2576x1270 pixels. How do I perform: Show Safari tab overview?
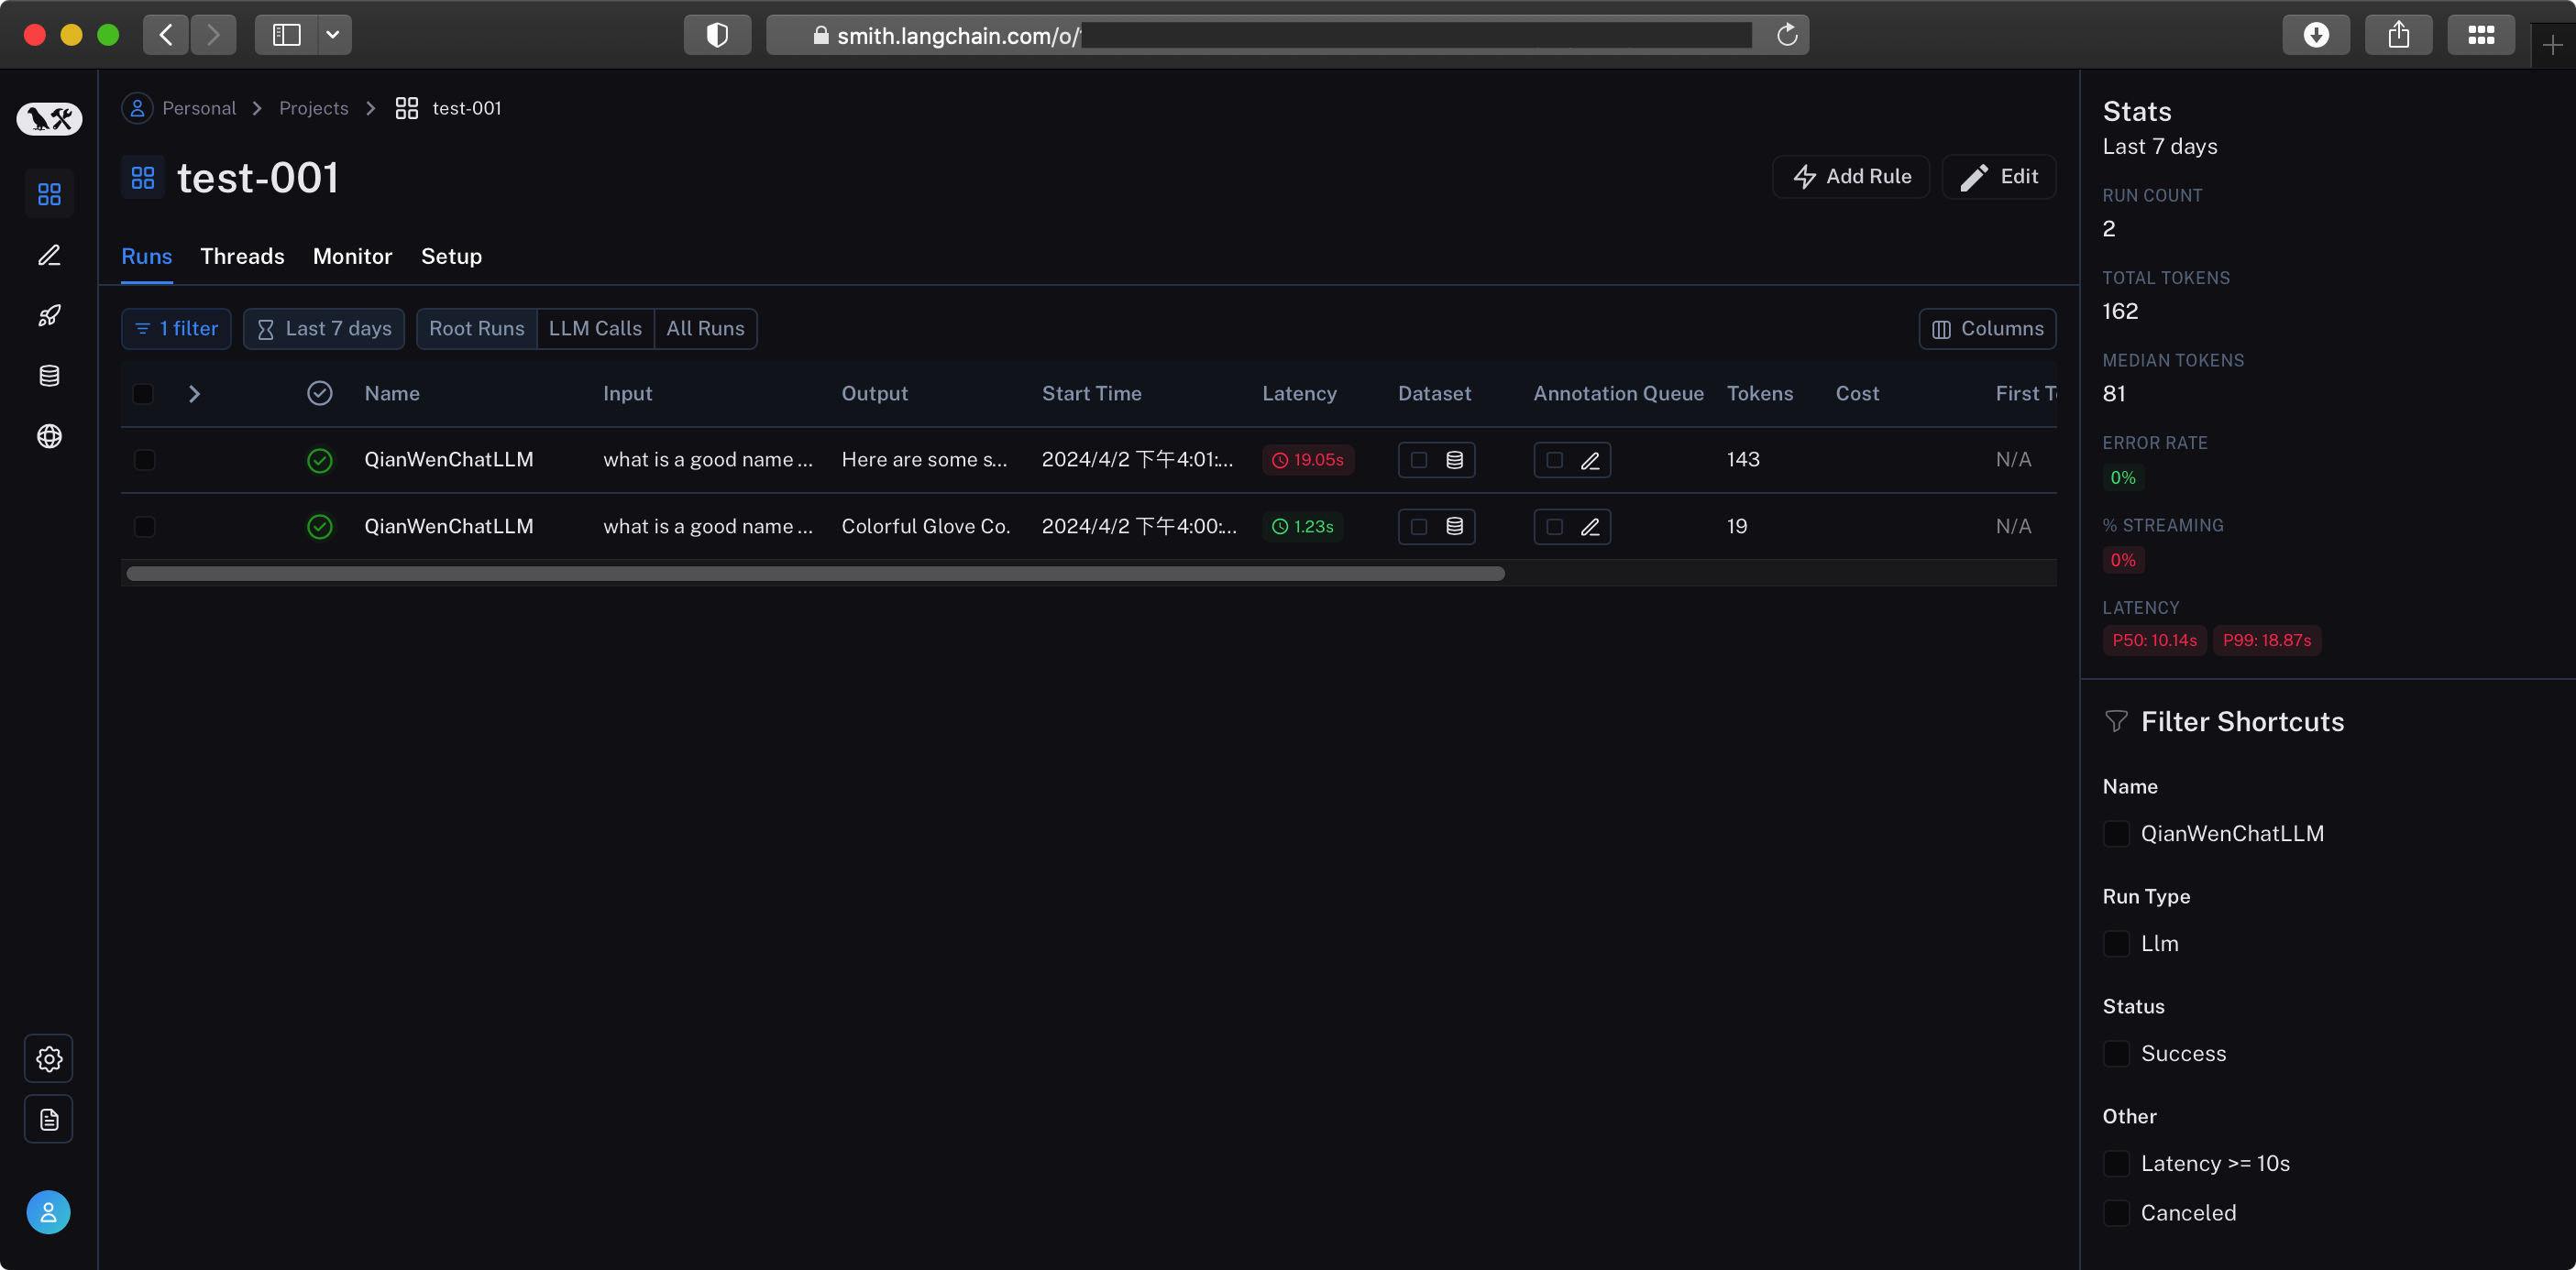pos(2481,35)
